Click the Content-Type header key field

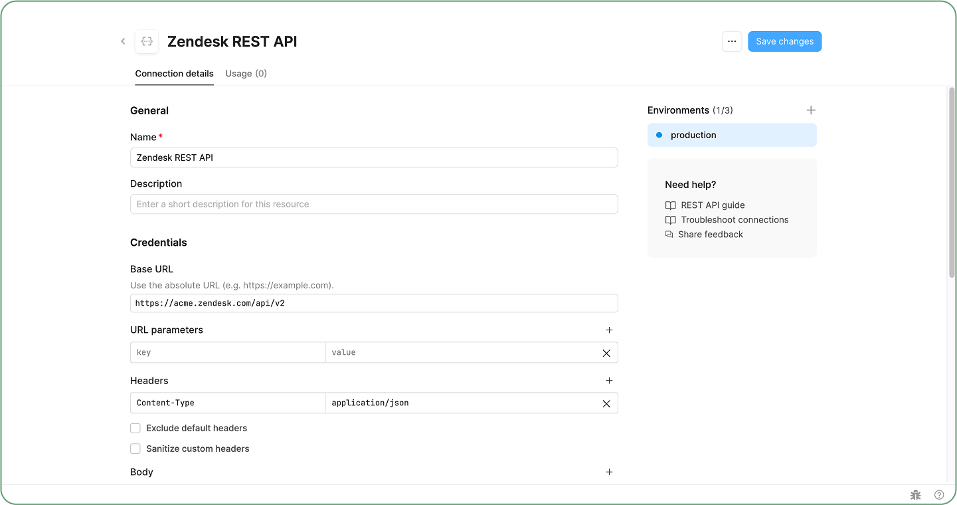point(228,403)
